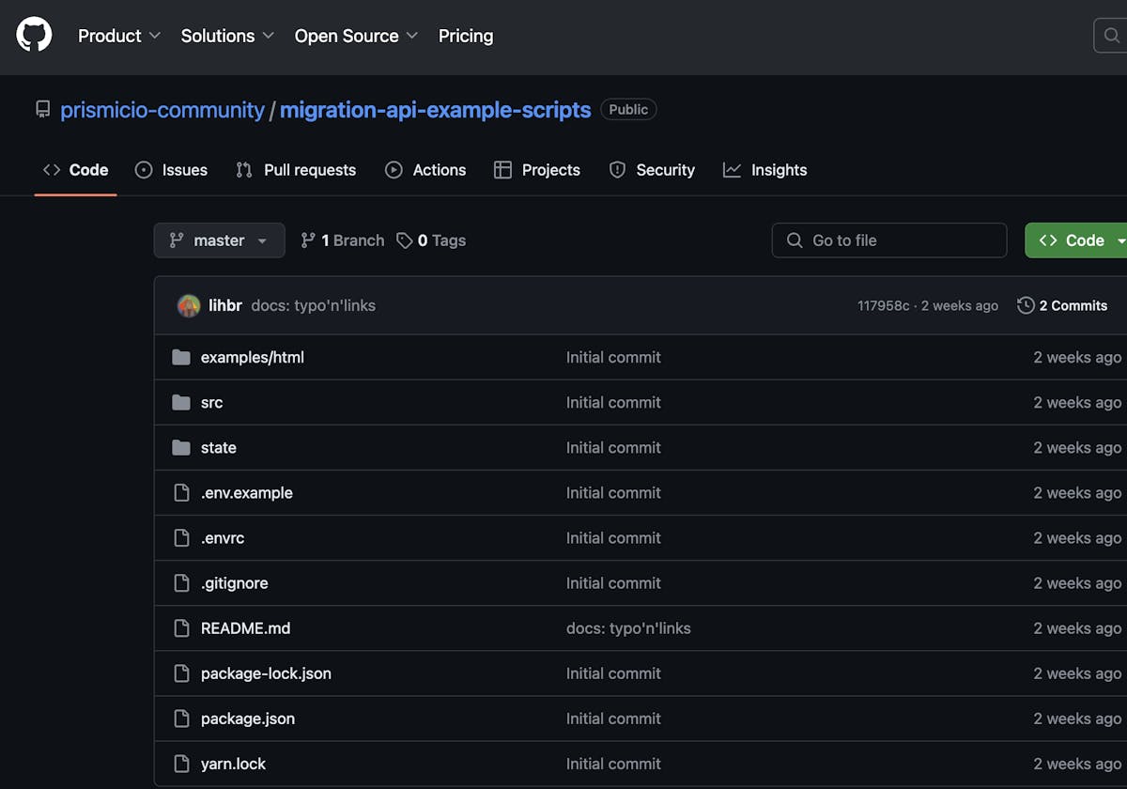Open the prismicio-community organization link

(162, 109)
